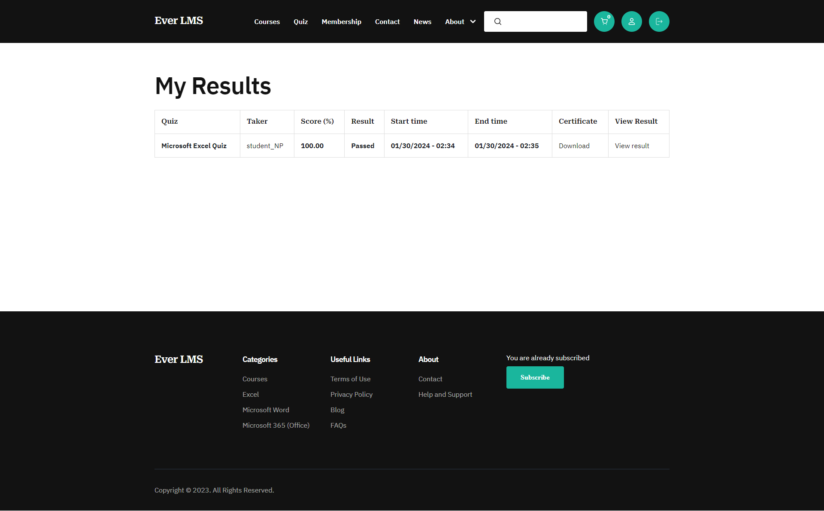The image size is (824, 511).
Task: Open Contact in the top navigation
Action: (387, 21)
